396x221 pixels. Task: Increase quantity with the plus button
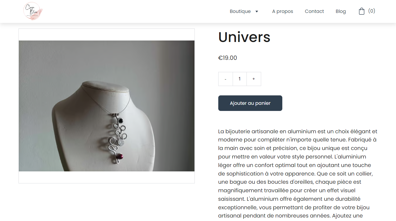pos(254,79)
